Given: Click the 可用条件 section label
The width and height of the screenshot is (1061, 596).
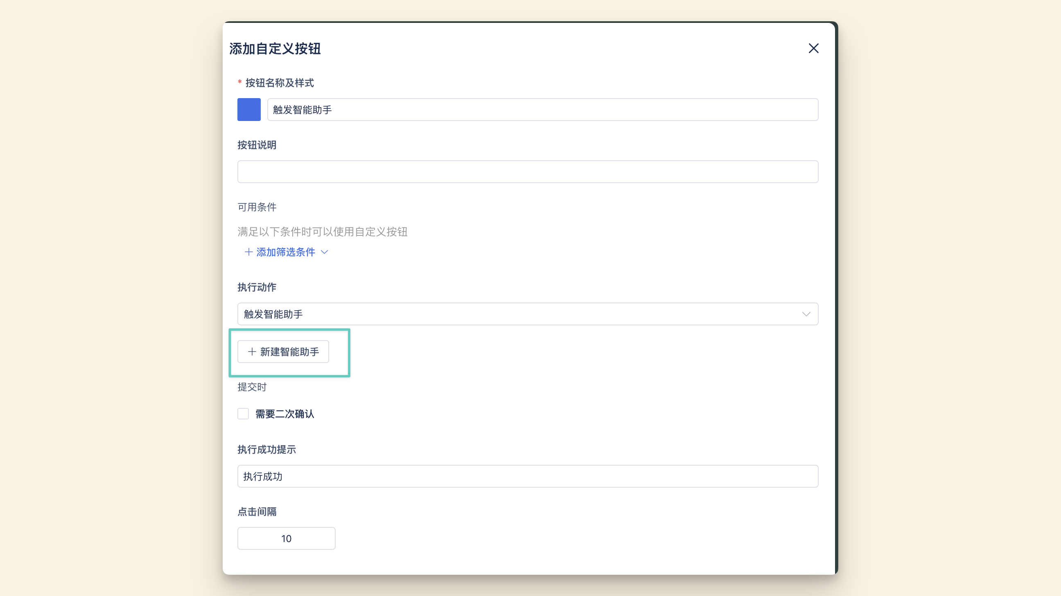Looking at the screenshot, I should tap(257, 207).
